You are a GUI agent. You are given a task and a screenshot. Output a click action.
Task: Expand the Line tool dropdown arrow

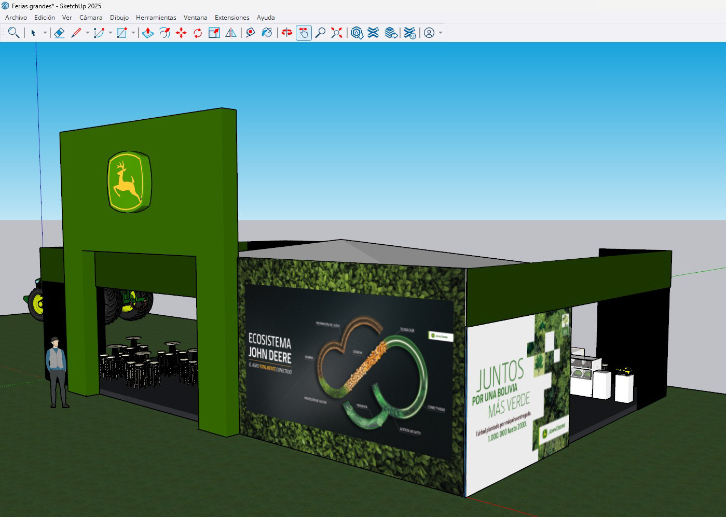point(87,33)
